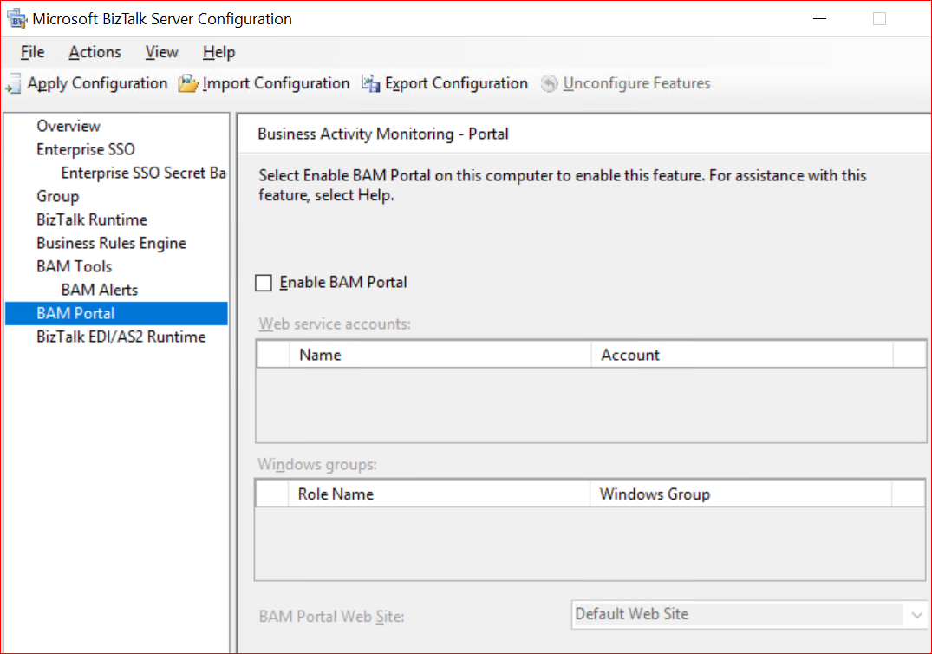Open the BAM Portal Web Site dropdown
The width and height of the screenshot is (932, 654).
tap(917, 615)
